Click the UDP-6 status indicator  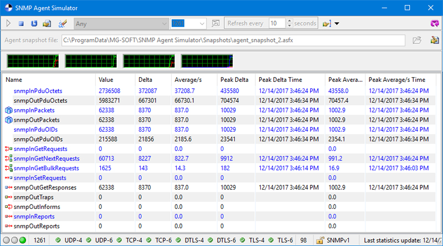pos(100,240)
